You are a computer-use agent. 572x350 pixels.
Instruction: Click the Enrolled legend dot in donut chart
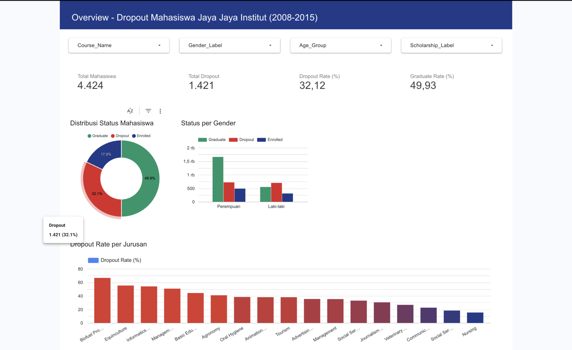tap(134, 136)
